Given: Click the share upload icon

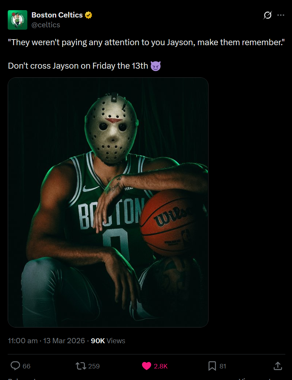Looking at the screenshot, I should pos(278,366).
